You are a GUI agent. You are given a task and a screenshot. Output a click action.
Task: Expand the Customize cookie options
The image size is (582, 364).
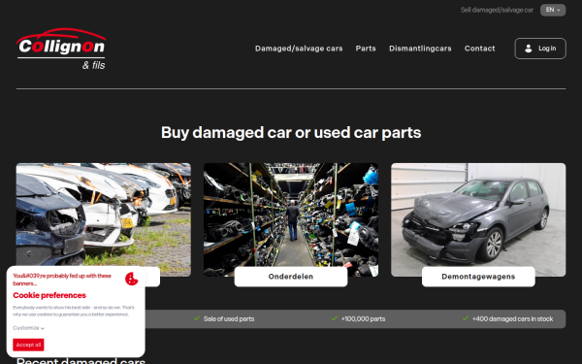(28, 328)
